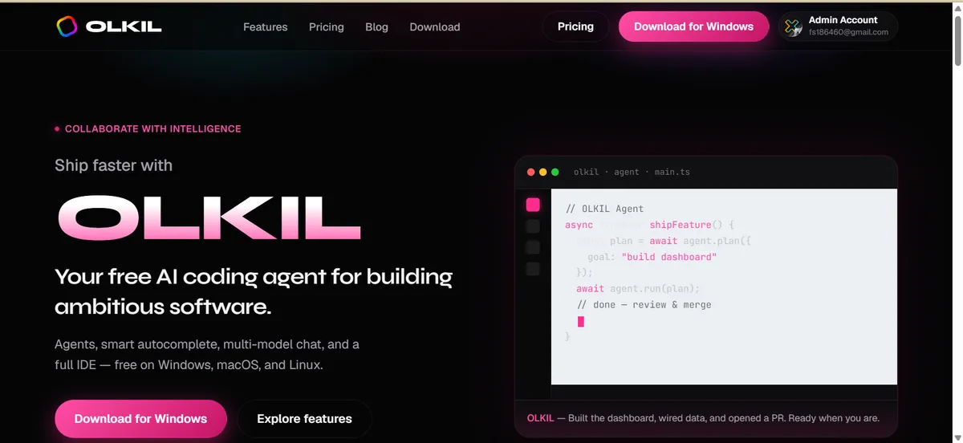Click the // done — review & merge comment
This screenshot has width=963, height=443.
click(644, 304)
